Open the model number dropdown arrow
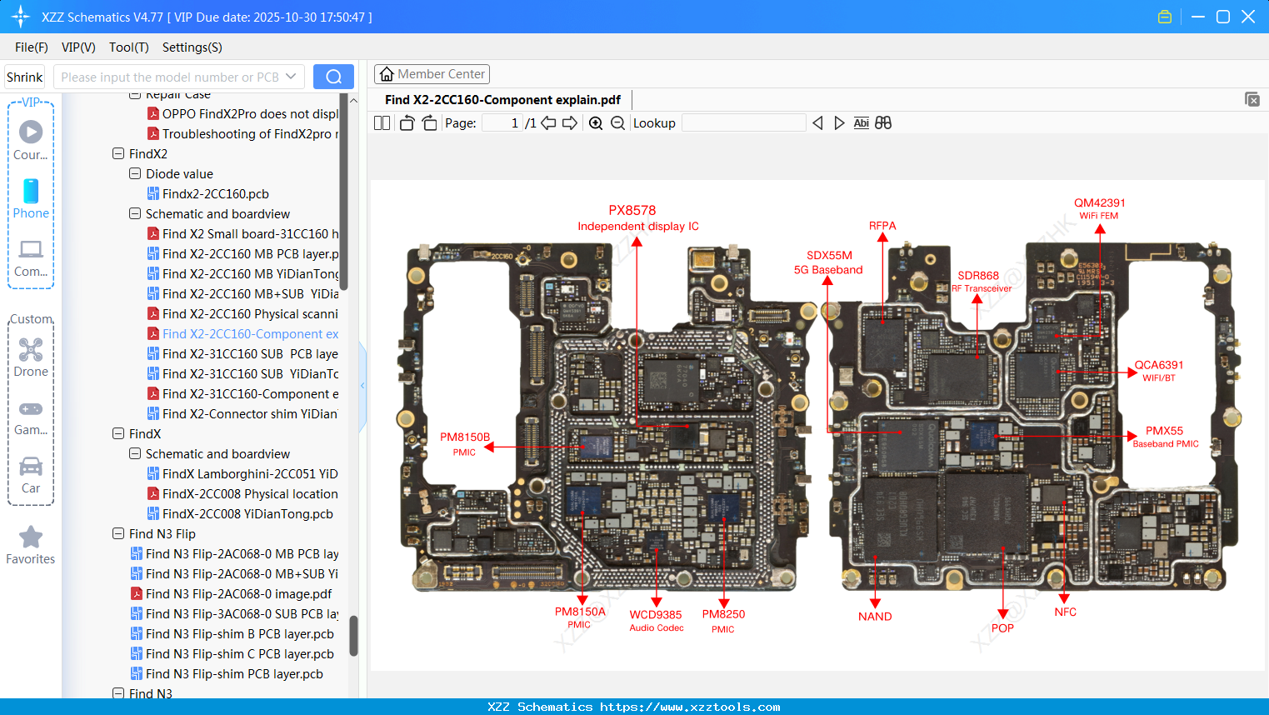 [292, 76]
